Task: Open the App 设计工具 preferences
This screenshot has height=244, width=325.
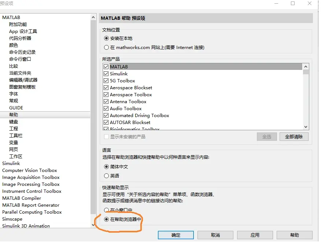Action: [x=23, y=31]
